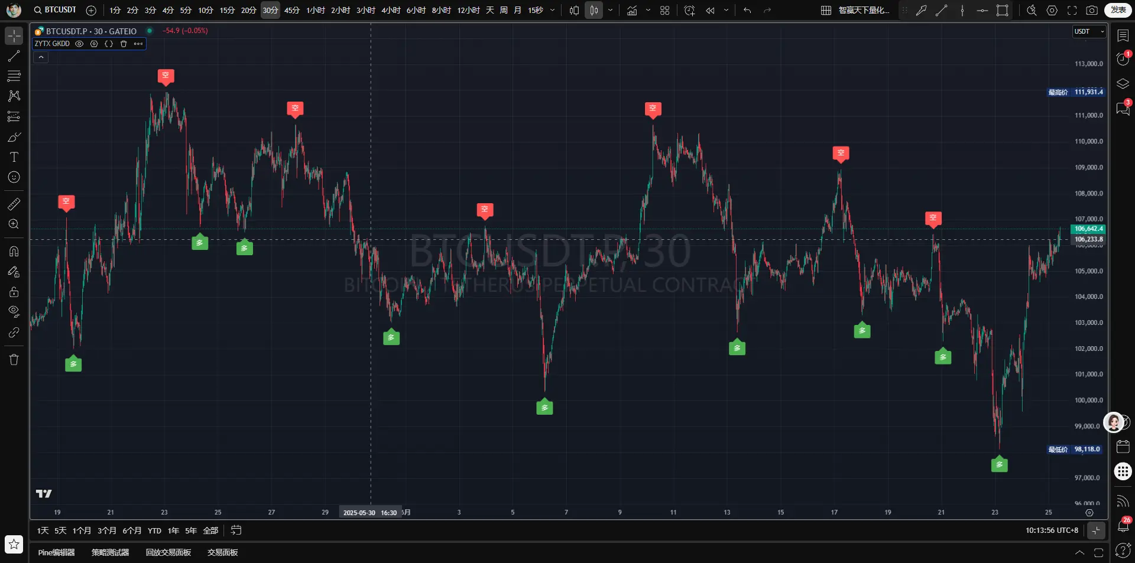The height and width of the screenshot is (563, 1135).
Task: Switch to the 1分 timeframe
Action: point(115,10)
